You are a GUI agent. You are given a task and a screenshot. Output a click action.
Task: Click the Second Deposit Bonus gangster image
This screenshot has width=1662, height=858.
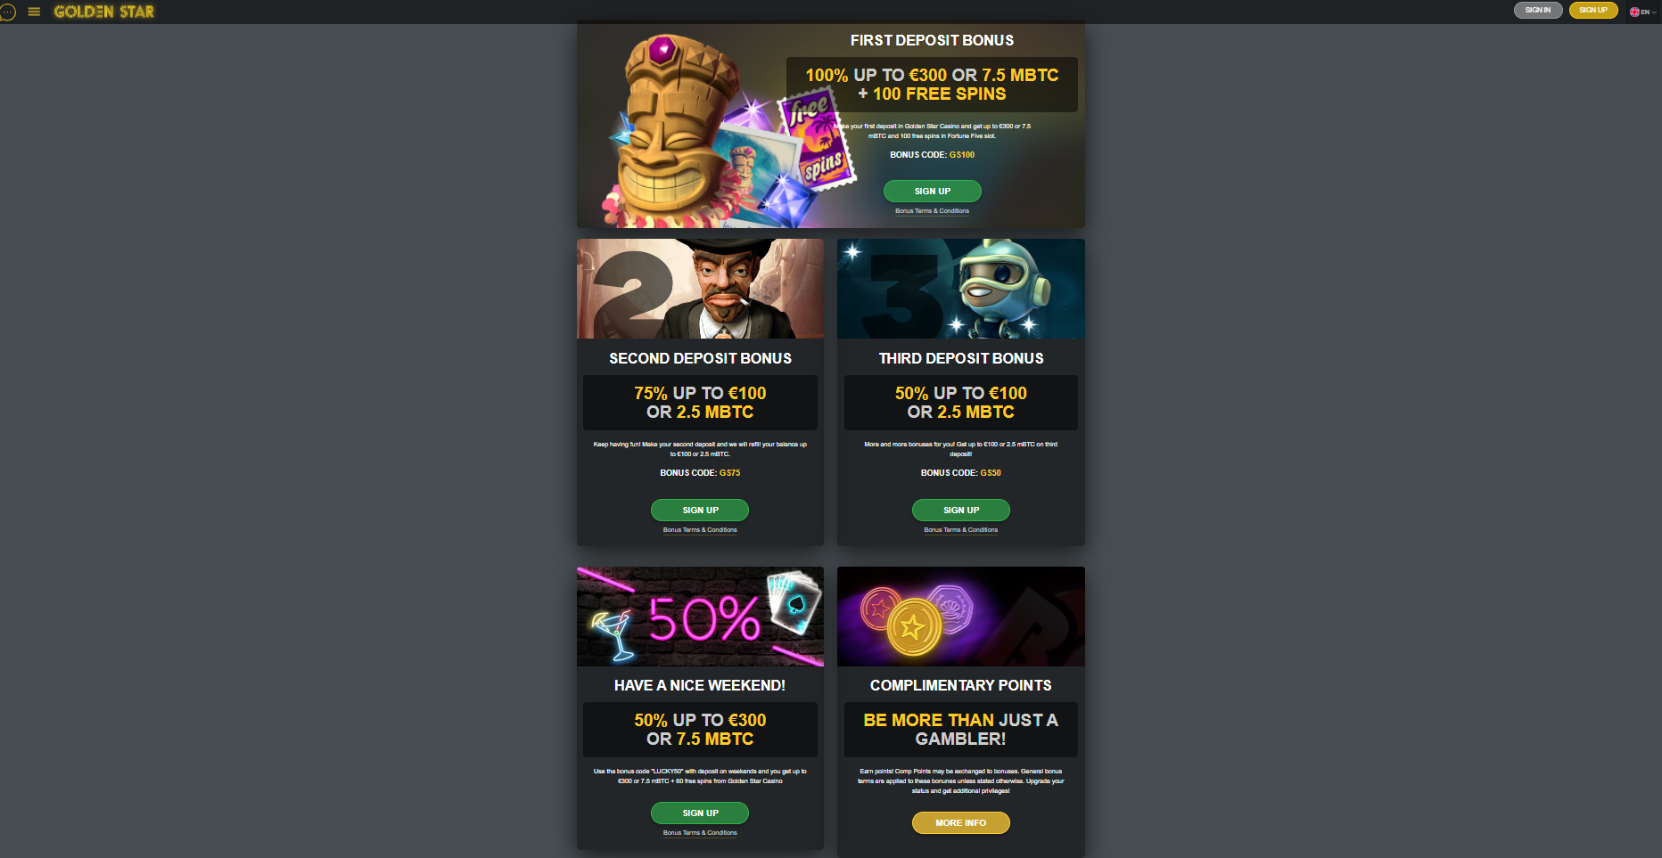(700, 289)
